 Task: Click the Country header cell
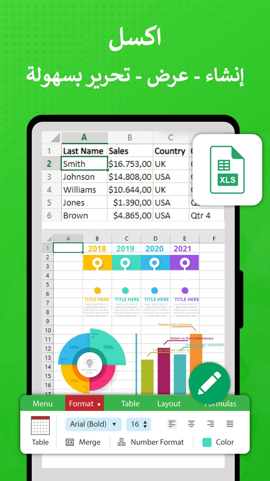[171, 151]
